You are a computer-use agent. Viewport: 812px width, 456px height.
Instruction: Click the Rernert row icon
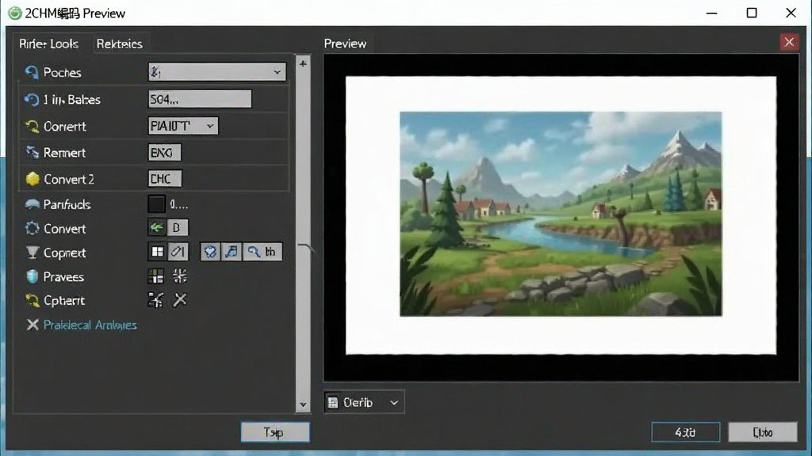click(x=32, y=153)
